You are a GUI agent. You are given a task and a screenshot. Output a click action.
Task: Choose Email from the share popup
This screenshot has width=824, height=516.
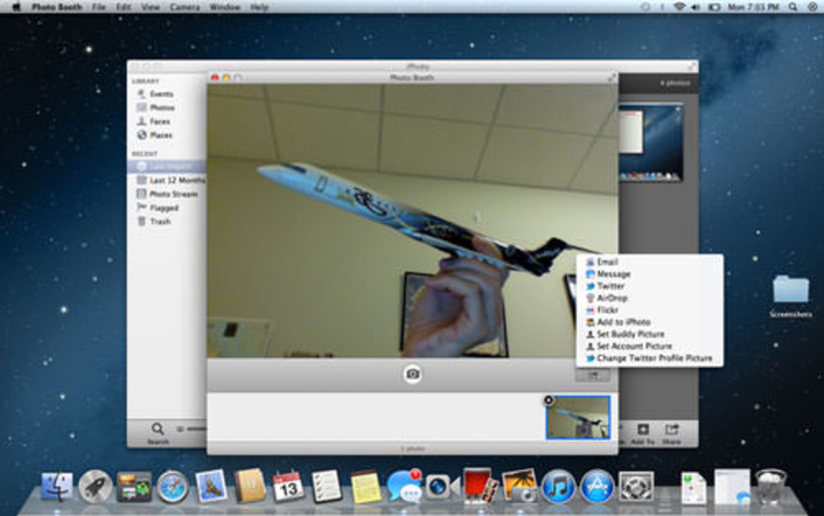[607, 262]
